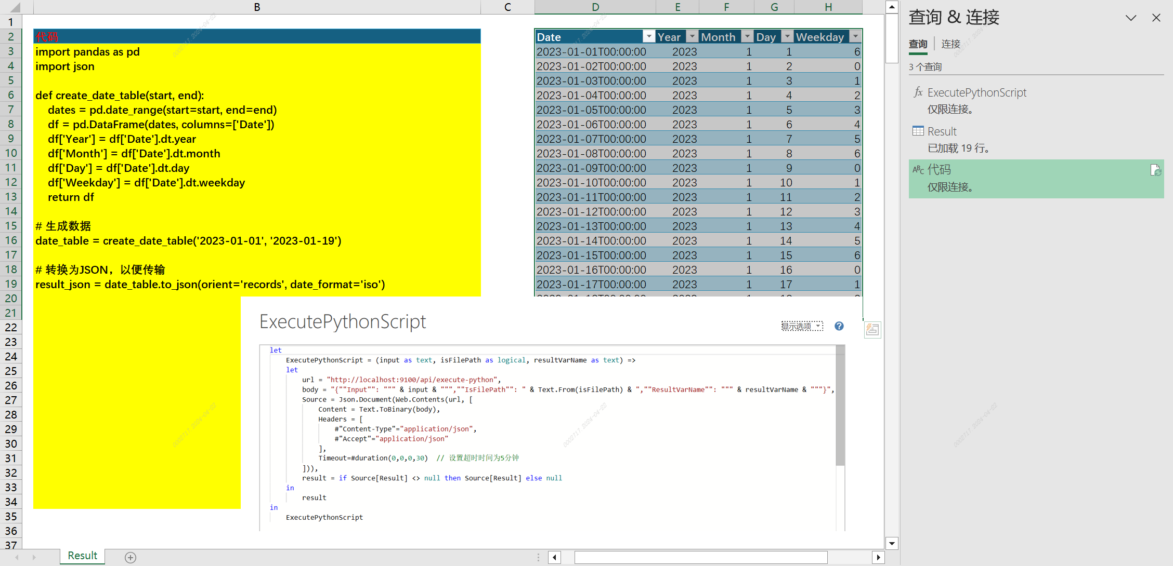Expand the Queries pane options chevron
1173x566 pixels.
tap(1131, 18)
